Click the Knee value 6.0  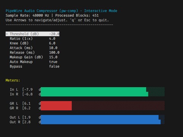click(x=52, y=43)
